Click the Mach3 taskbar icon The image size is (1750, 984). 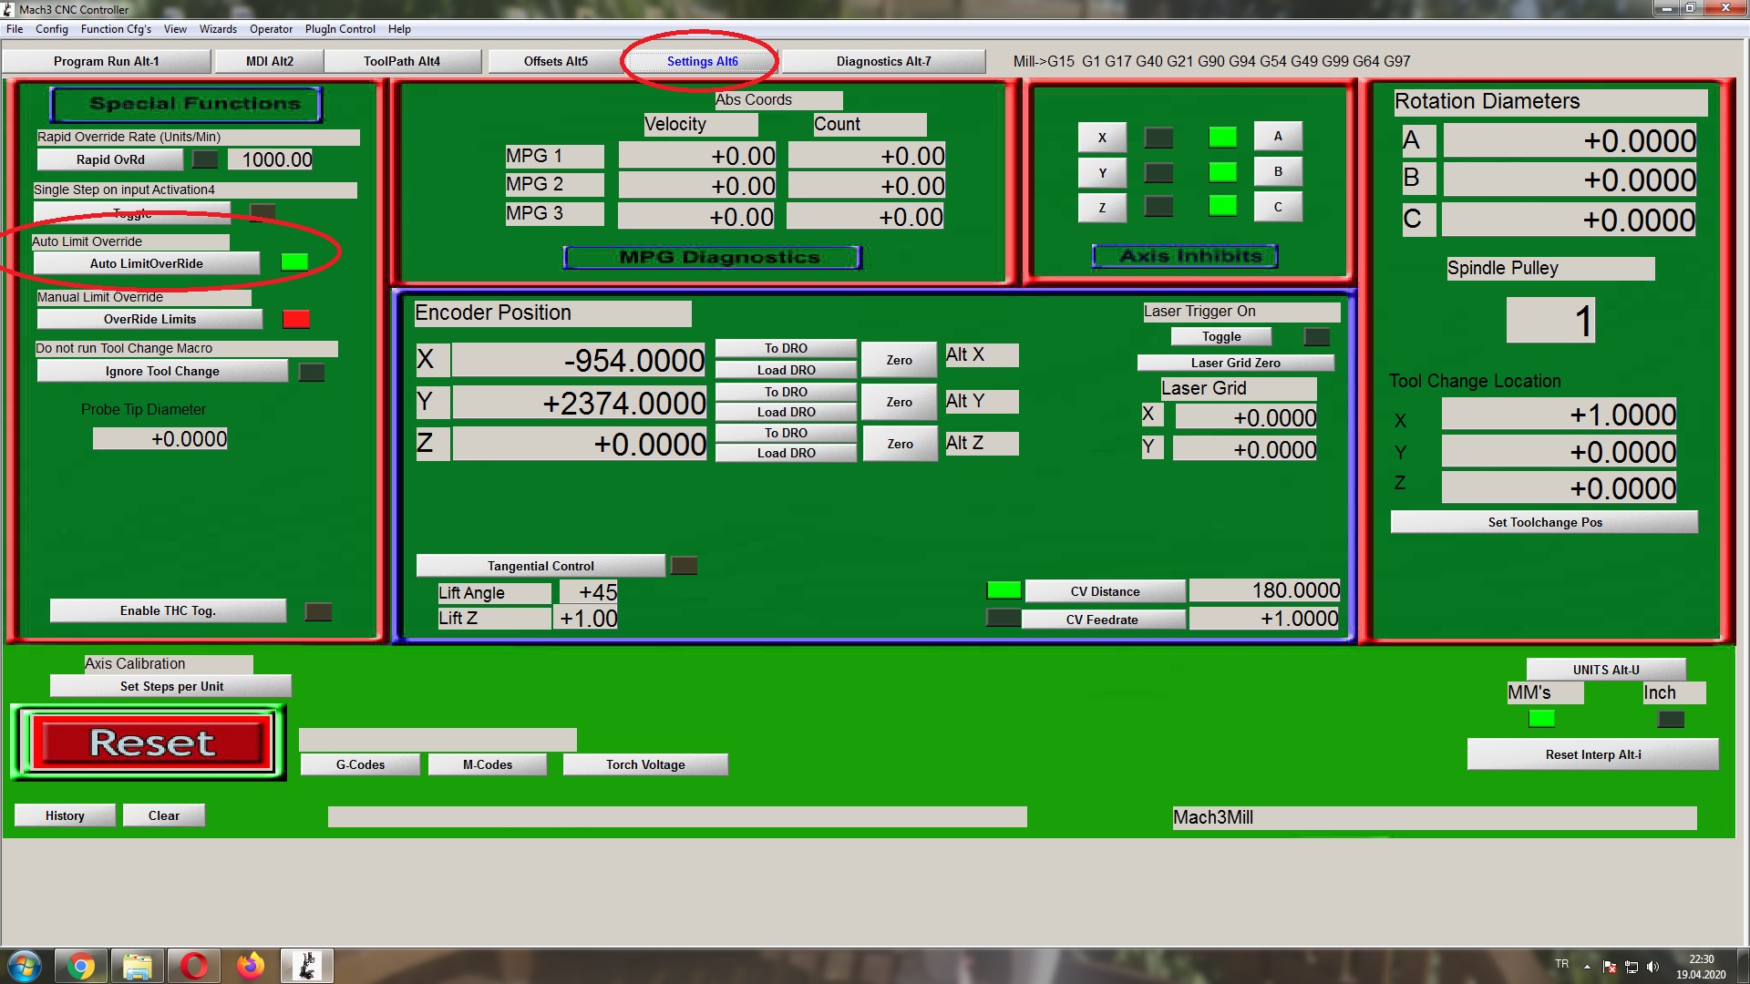tap(307, 966)
